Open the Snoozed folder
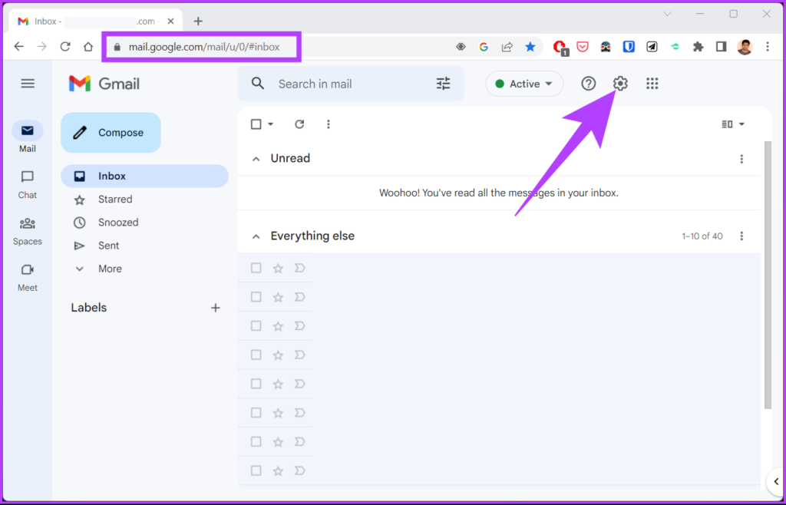 tap(144, 223)
